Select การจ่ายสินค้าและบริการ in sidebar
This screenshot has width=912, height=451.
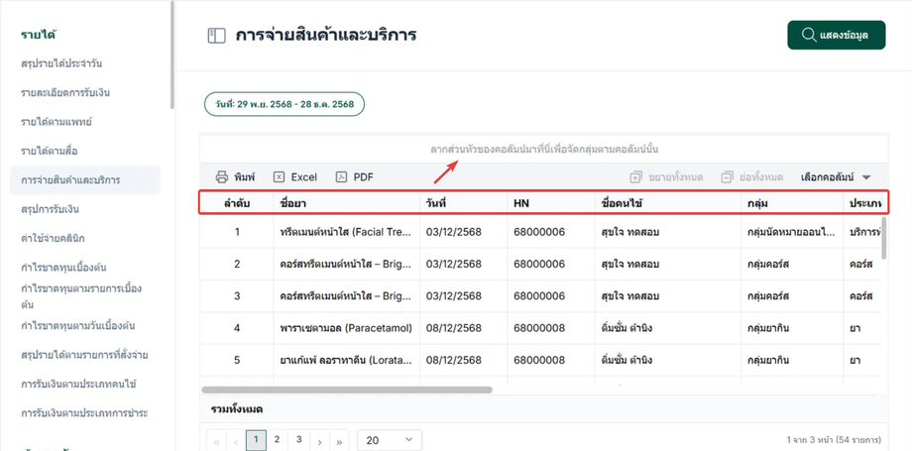(85, 179)
